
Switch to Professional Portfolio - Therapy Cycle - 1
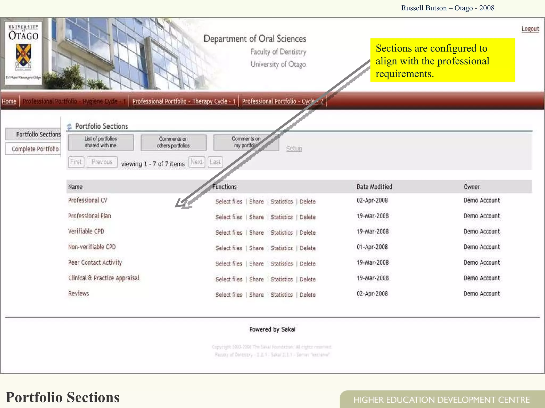[x=184, y=101]
